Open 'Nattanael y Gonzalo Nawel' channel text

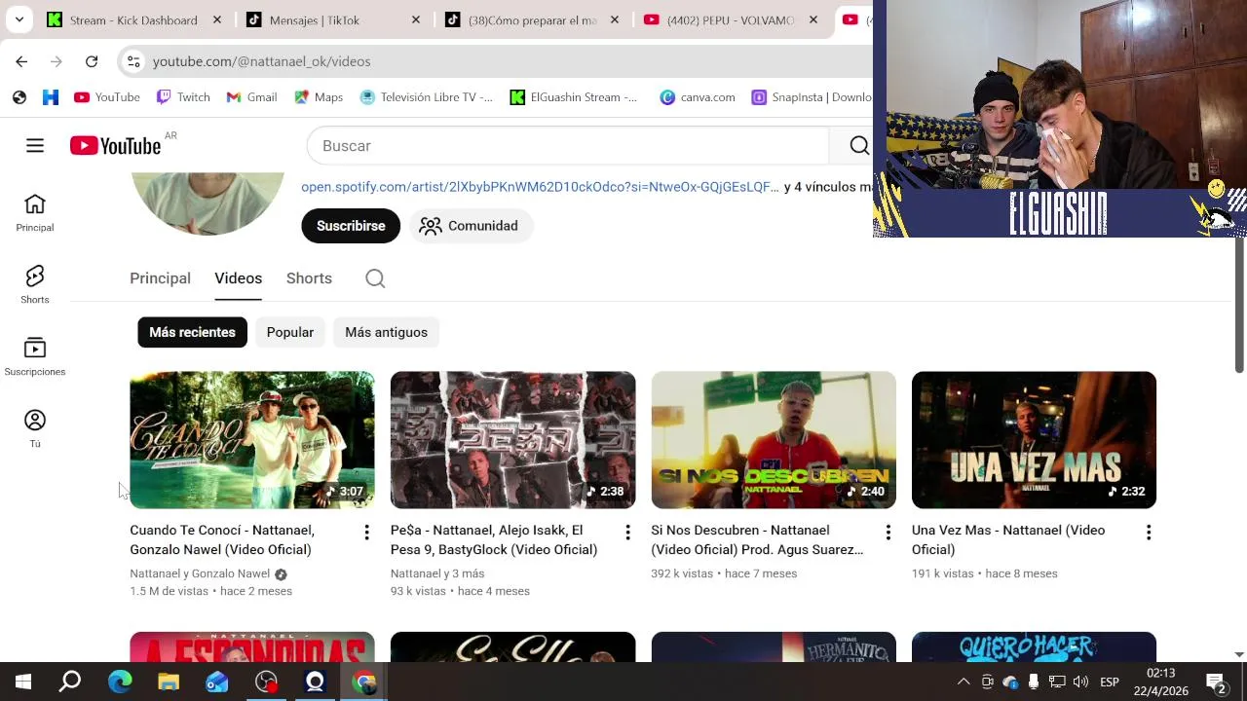pos(200,573)
